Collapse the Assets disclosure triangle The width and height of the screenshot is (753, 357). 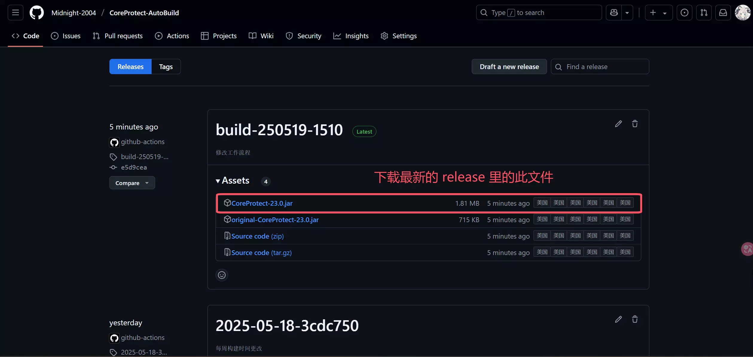point(218,181)
